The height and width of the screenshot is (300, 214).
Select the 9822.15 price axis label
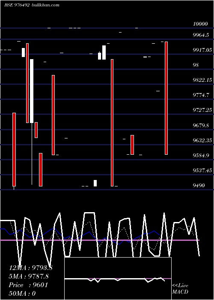pyautogui.click(x=202, y=80)
